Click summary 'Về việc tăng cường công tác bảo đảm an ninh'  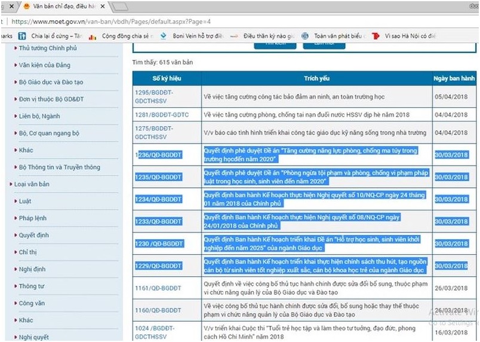click(x=294, y=97)
